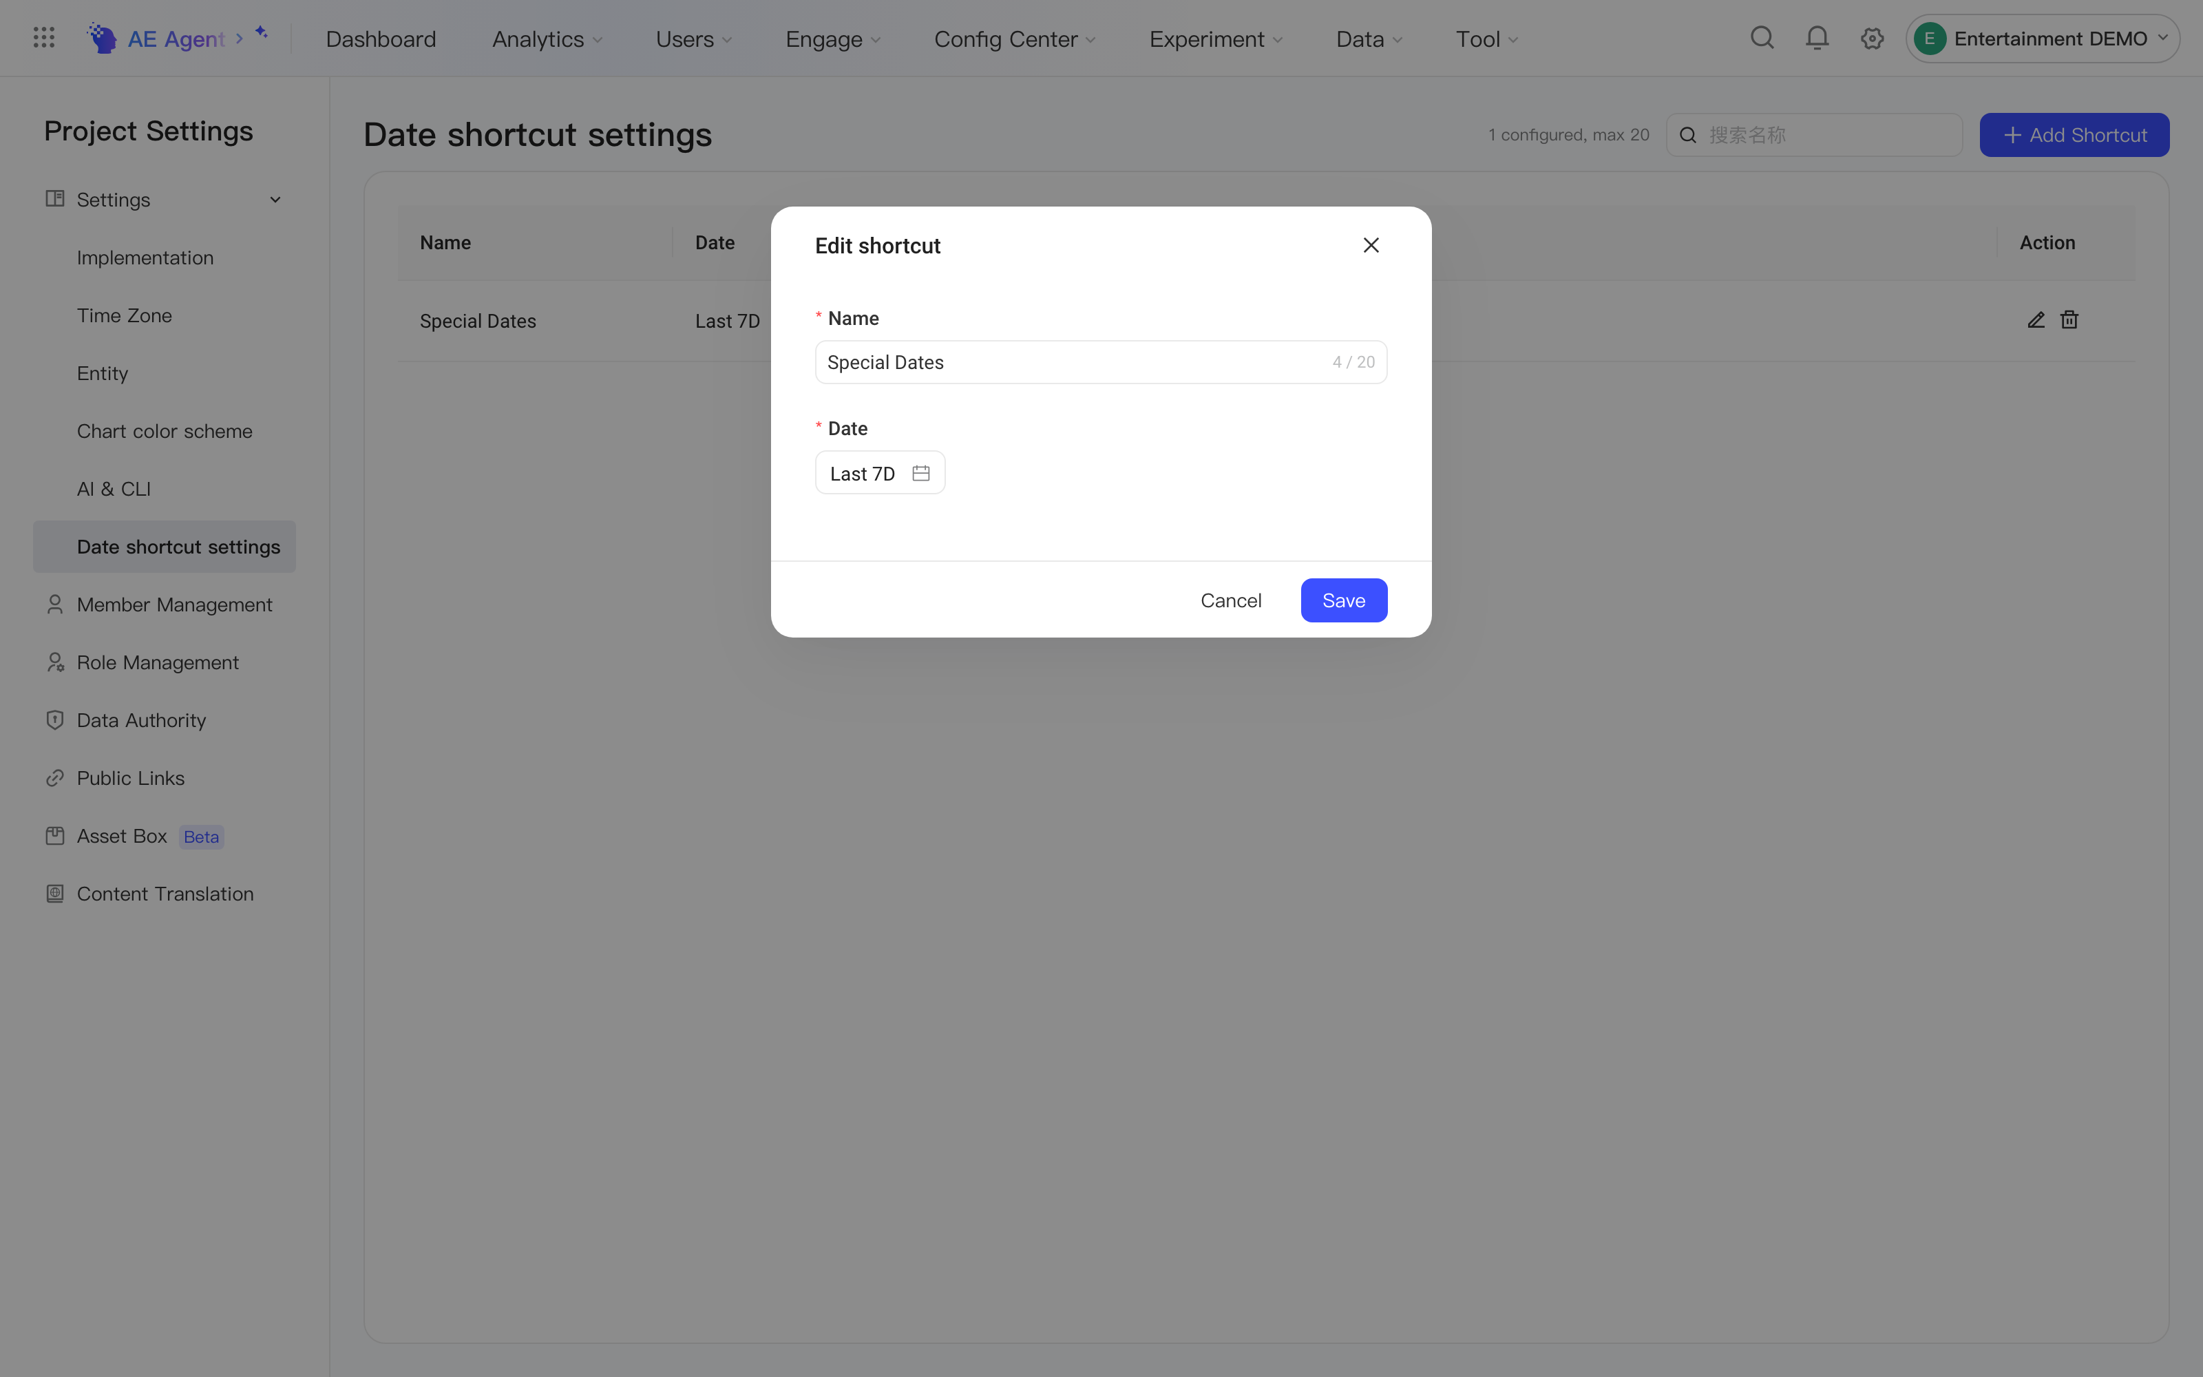Viewport: 2203px width, 1377px height.
Task: Click the Name field containing Special Dates
Action: [x=1101, y=362]
